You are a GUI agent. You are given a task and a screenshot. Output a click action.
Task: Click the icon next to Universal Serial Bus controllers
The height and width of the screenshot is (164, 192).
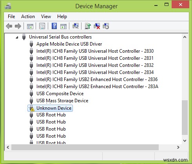point(24,37)
